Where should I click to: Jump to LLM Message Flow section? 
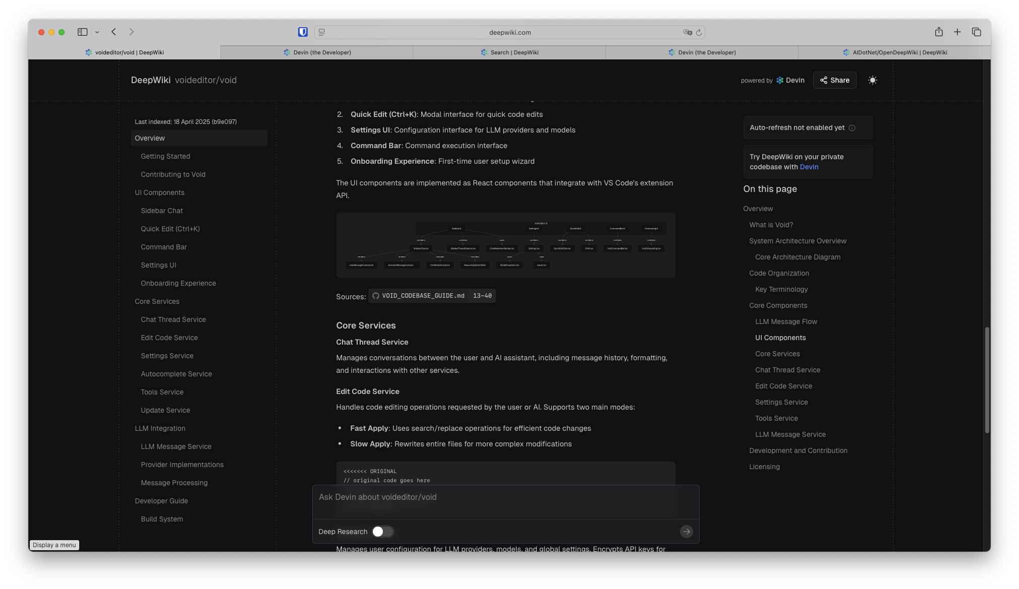(786, 321)
